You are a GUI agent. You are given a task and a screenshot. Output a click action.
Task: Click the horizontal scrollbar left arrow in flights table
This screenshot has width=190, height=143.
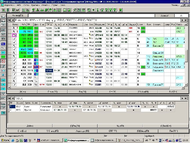pos(9,88)
